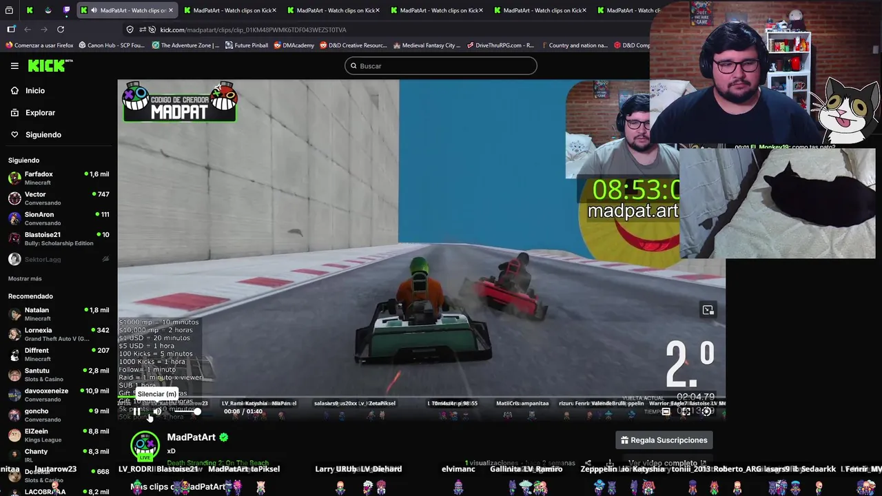Open The Adventure Zone bookmark
882x496 pixels.
(x=185, y=45)
